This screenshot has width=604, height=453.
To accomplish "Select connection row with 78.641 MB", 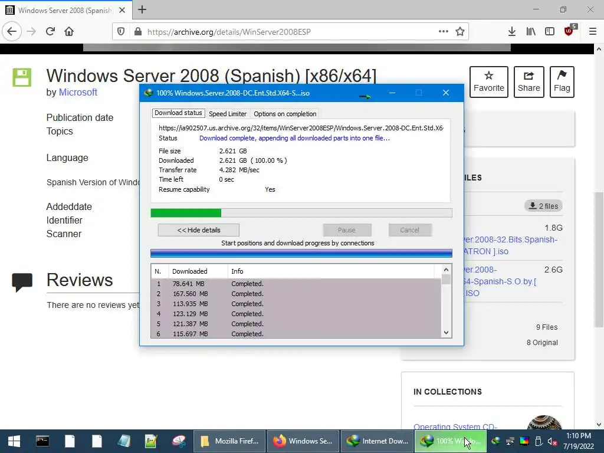I will [296, 284].
